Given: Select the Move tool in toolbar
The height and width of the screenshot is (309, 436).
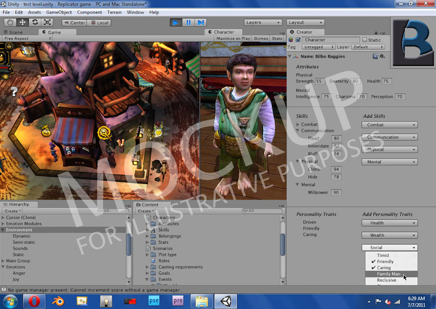Looking at the screenshot, I should (23, 22).
